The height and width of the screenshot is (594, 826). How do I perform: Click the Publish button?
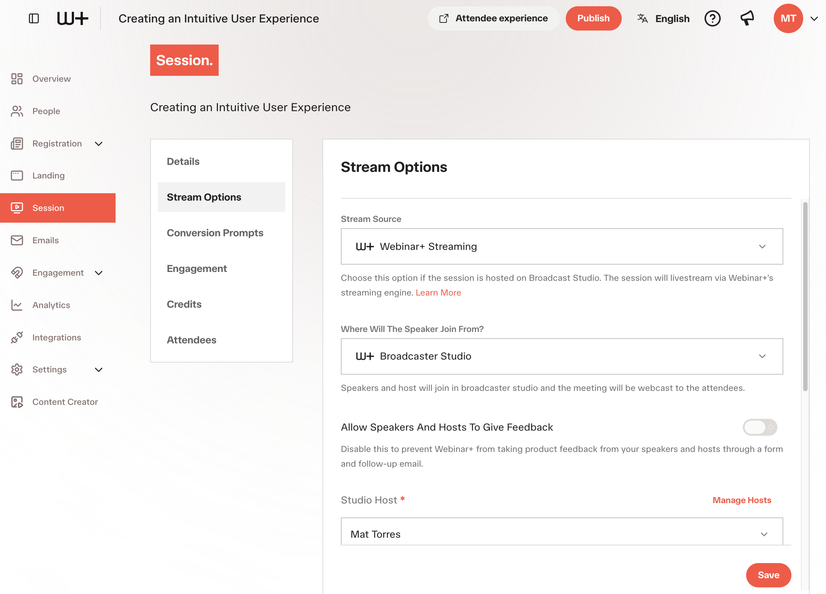pyautogui.click(x=593, y=18)
